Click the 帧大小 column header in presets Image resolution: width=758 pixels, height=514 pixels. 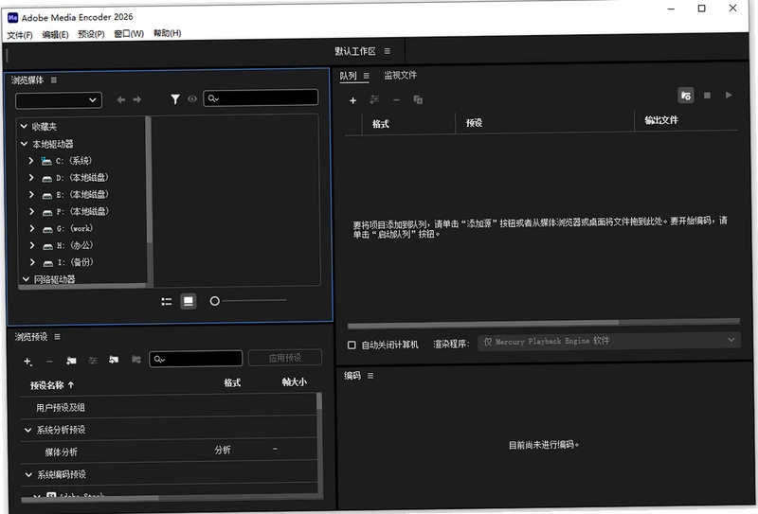coord(295,382)
